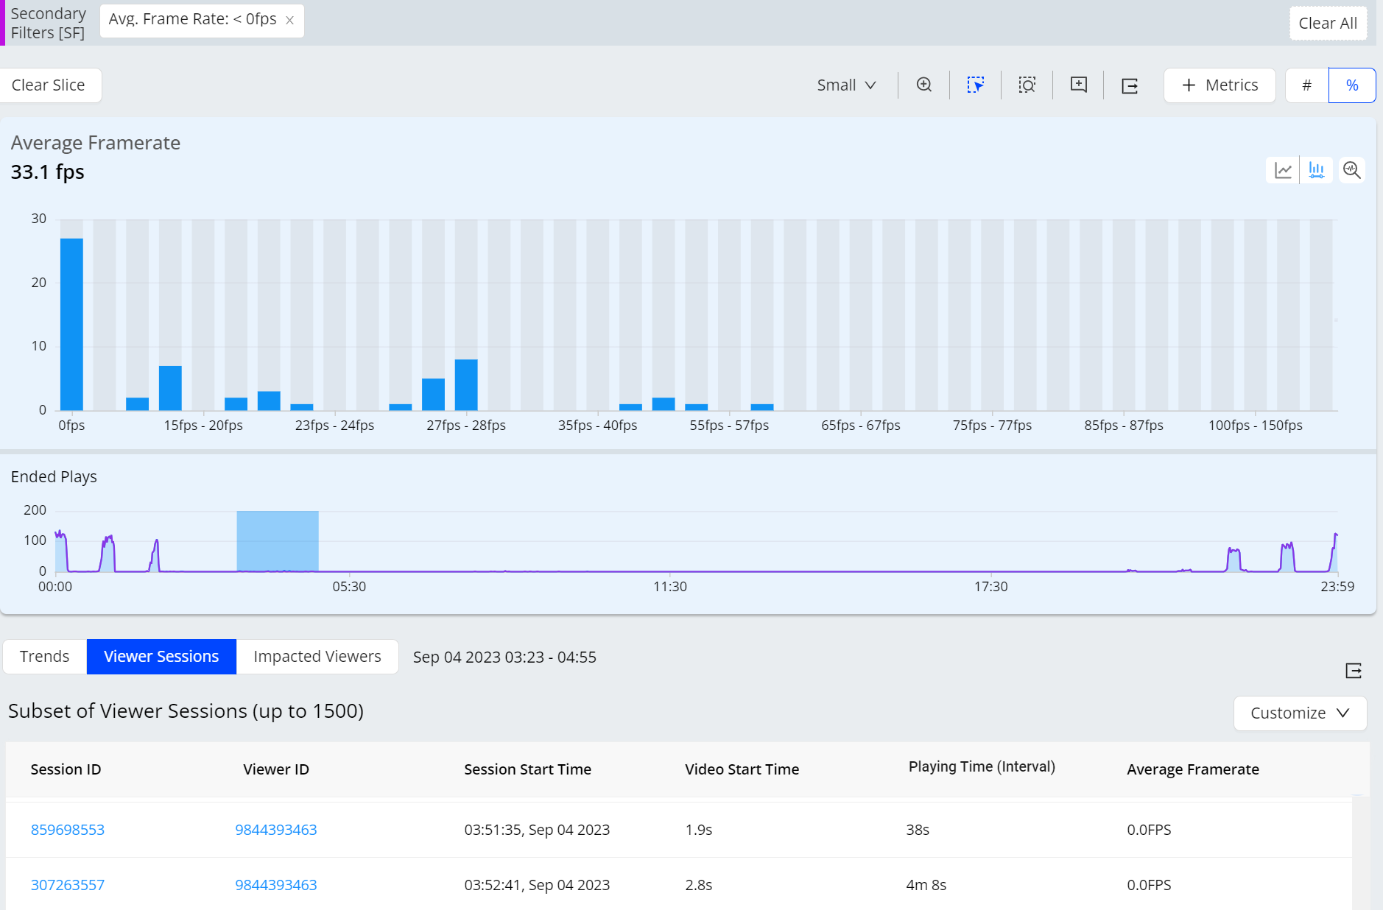Open the Small size dropdown

click(x=846, y=85)
